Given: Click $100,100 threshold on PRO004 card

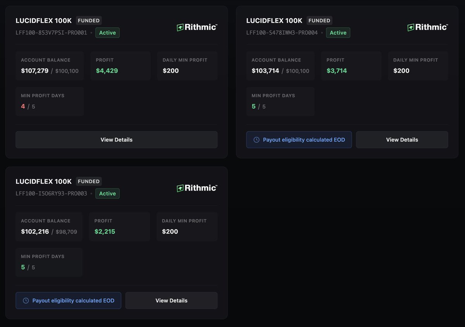Looking at the screenshot, I should coord(298,71).
